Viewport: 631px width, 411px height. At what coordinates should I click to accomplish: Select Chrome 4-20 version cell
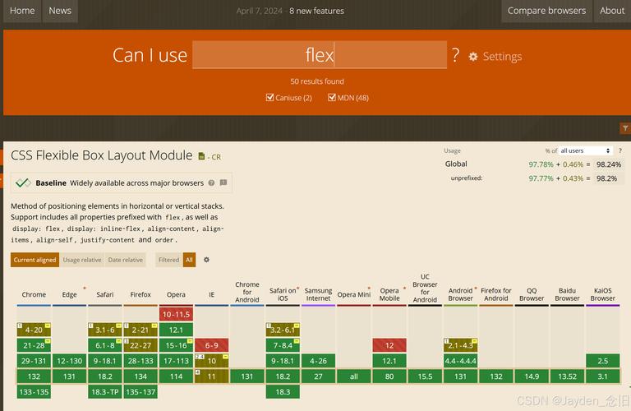34,330
